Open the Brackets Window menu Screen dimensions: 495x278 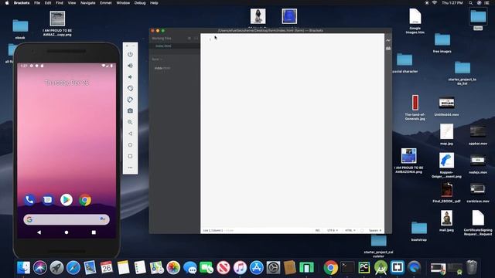(x=123, y=3)
